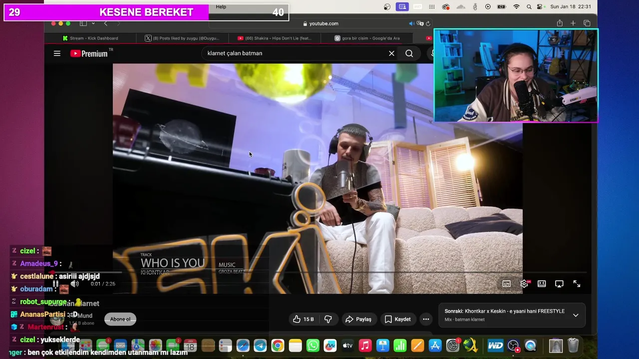The width and height of the screenshot is (639, 359).
Task: Open OBS Studio from the Dock
Action: [x=513, y=345]
